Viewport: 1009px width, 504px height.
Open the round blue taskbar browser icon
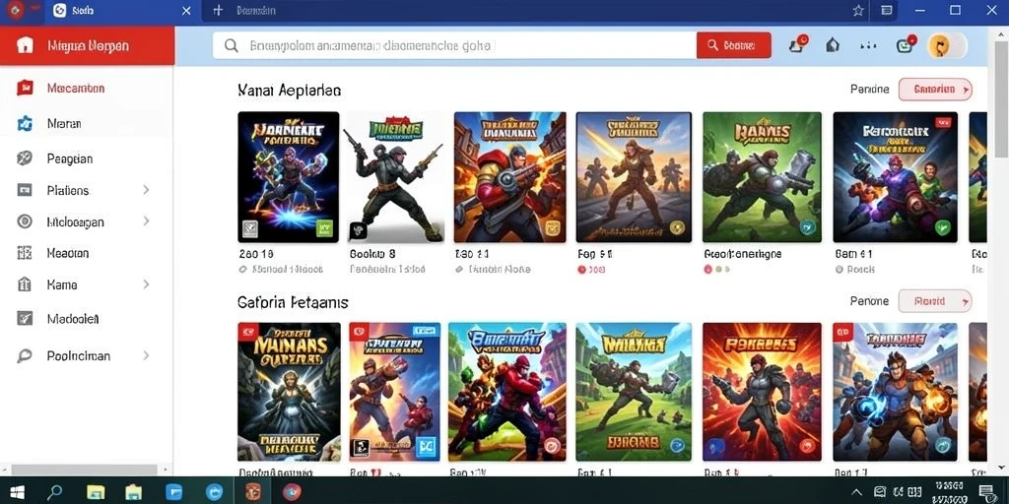pos(214,492)
